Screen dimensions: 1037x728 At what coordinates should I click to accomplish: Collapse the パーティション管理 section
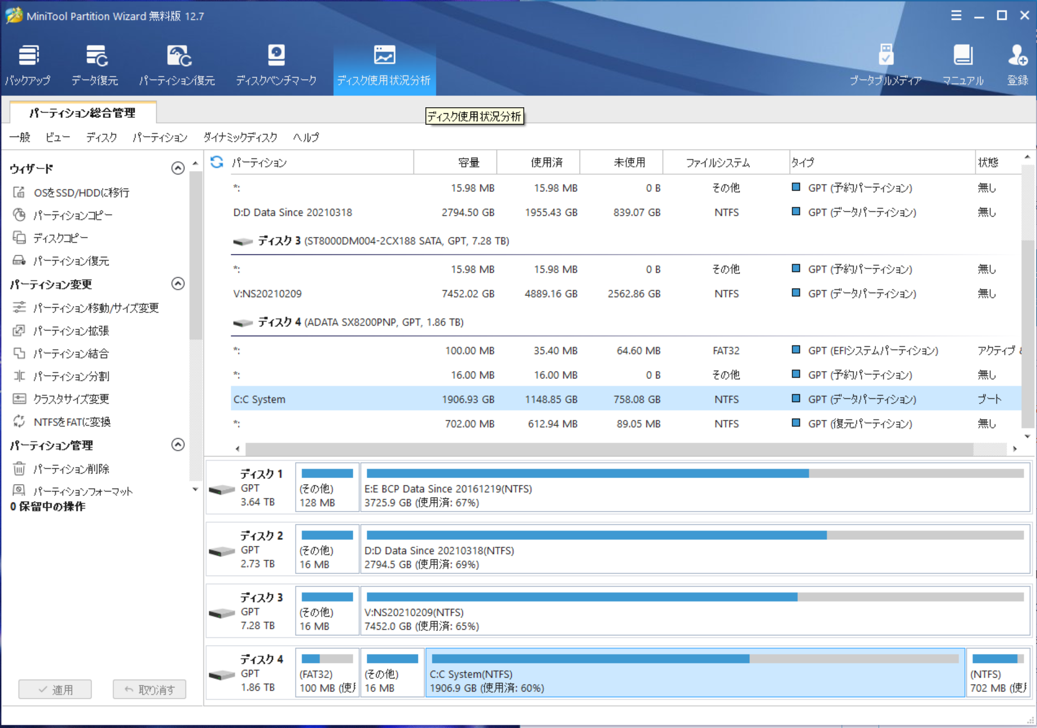pyautogui.click(x=177, y=444)
